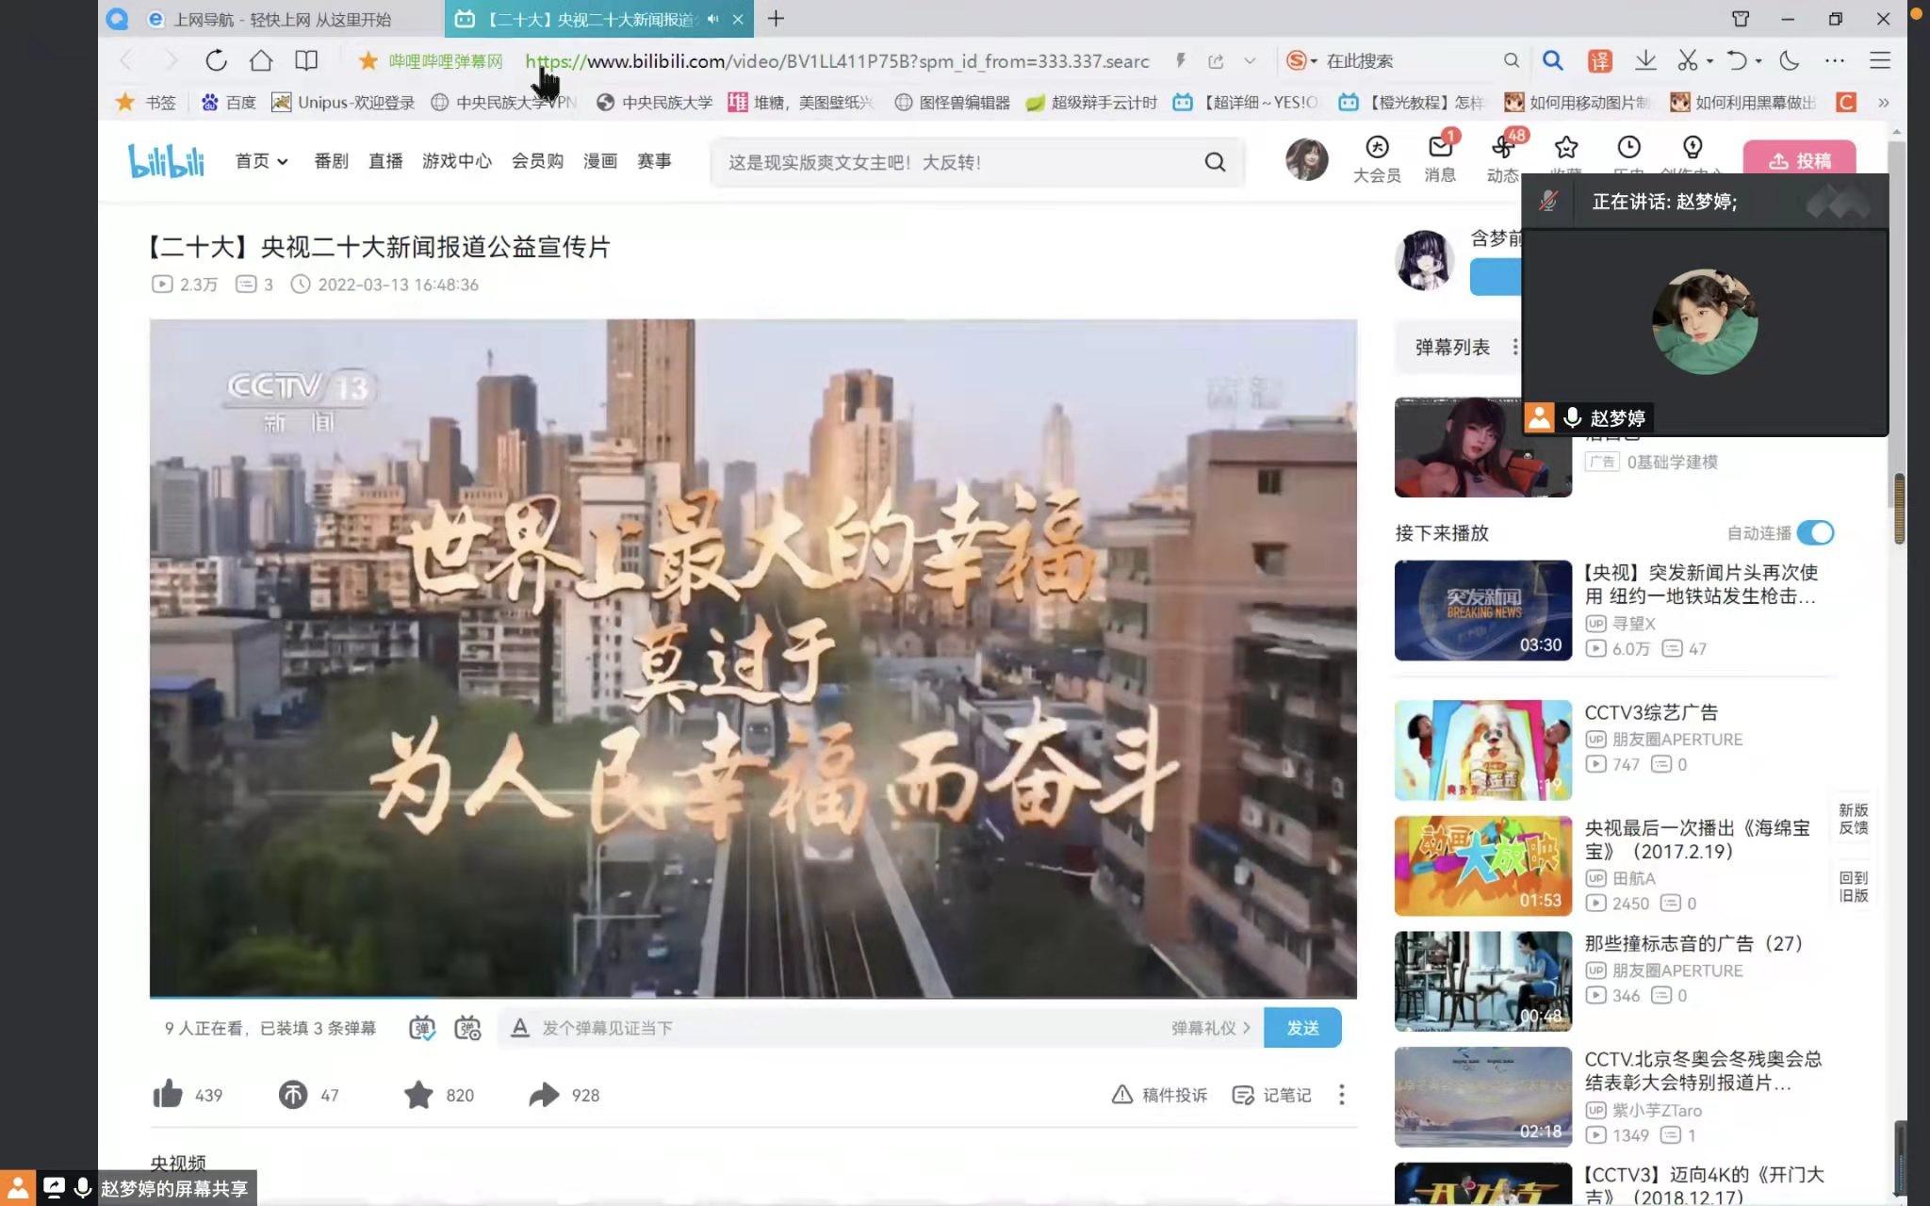Click the bilibili search magnifier icon
This screenshot has height=1206, width=1930.
[x=1215, y=162]
